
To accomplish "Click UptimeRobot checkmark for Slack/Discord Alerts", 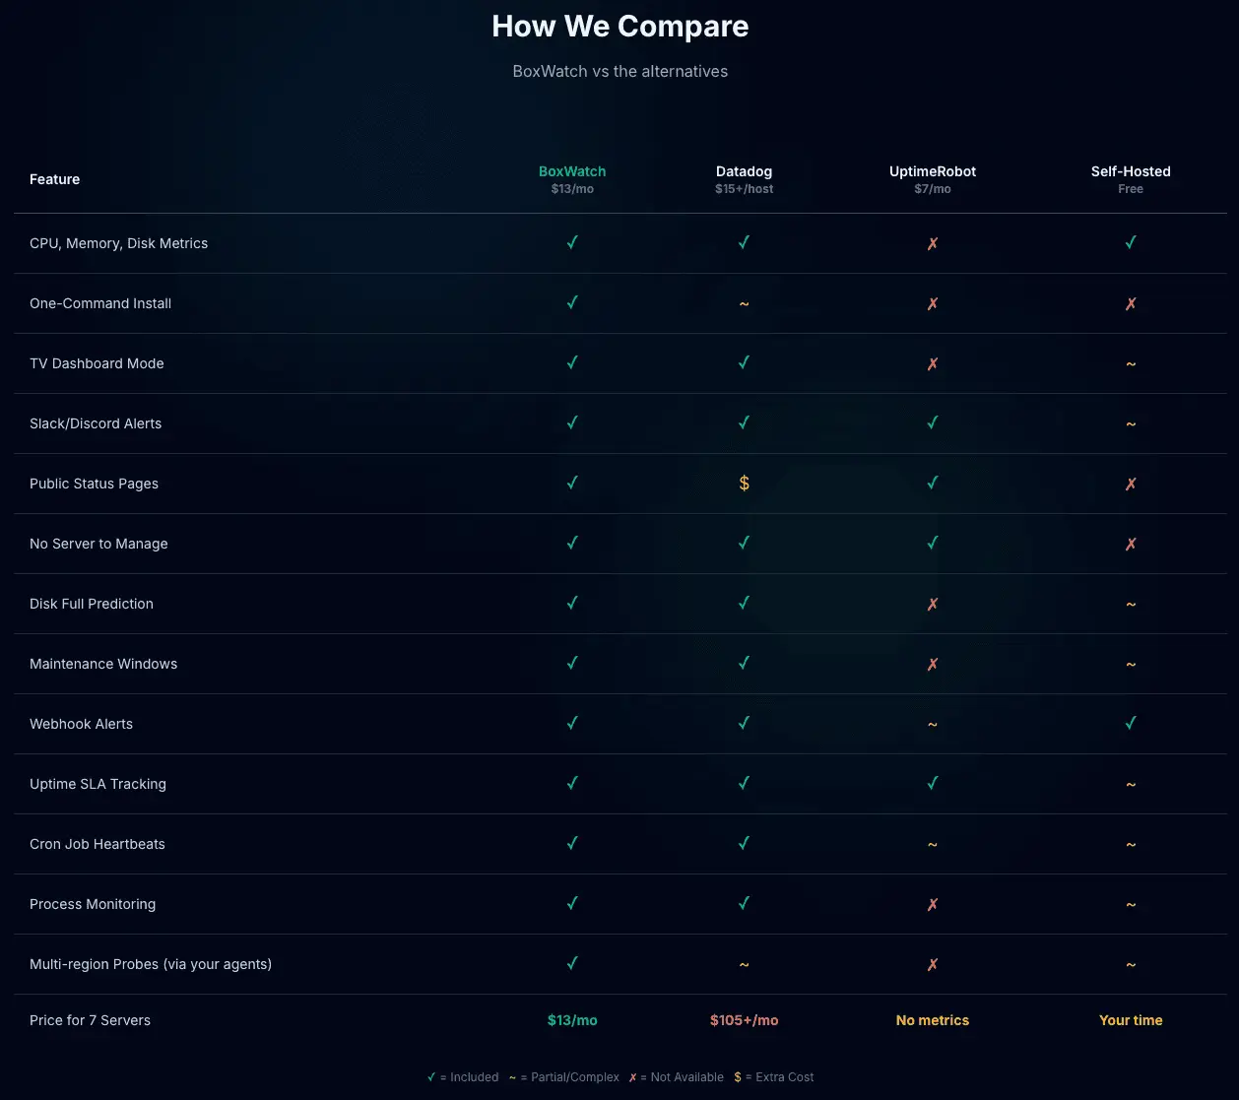I will coord(933,422).
